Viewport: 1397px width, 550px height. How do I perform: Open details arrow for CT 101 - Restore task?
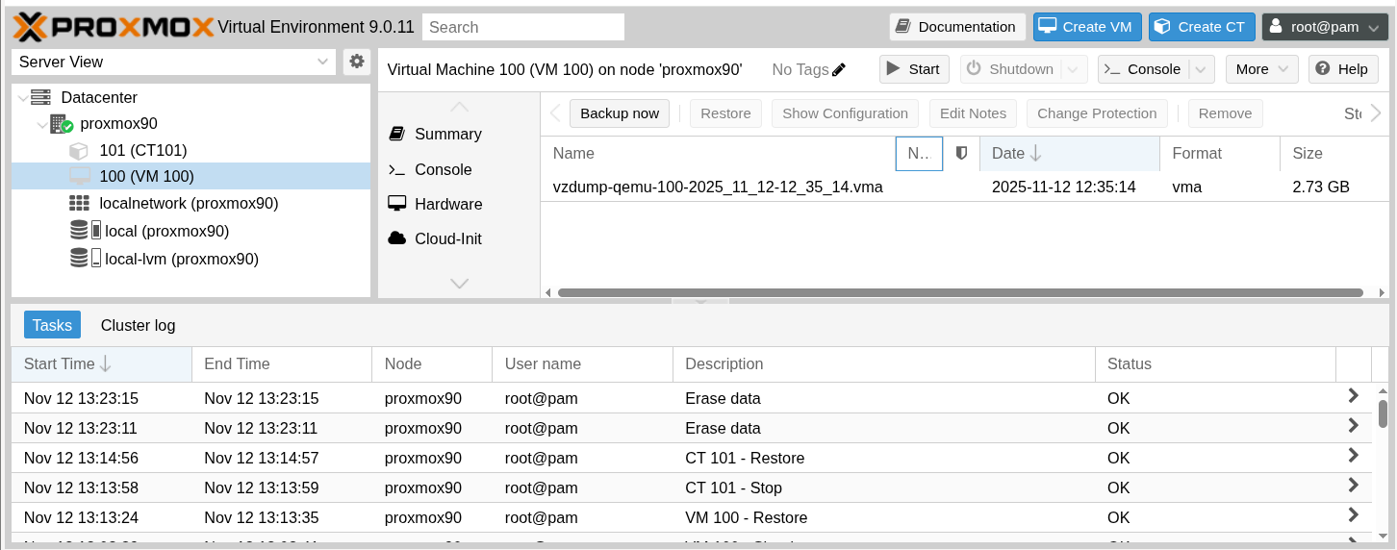[1353, 456]
